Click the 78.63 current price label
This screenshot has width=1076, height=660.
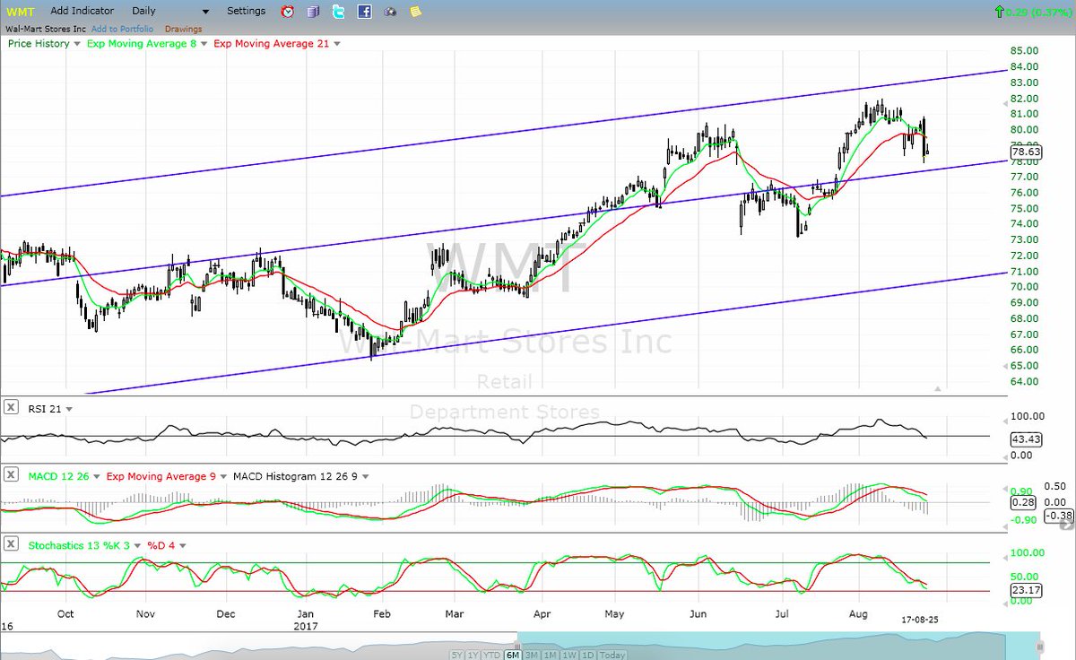[1026, 152]
